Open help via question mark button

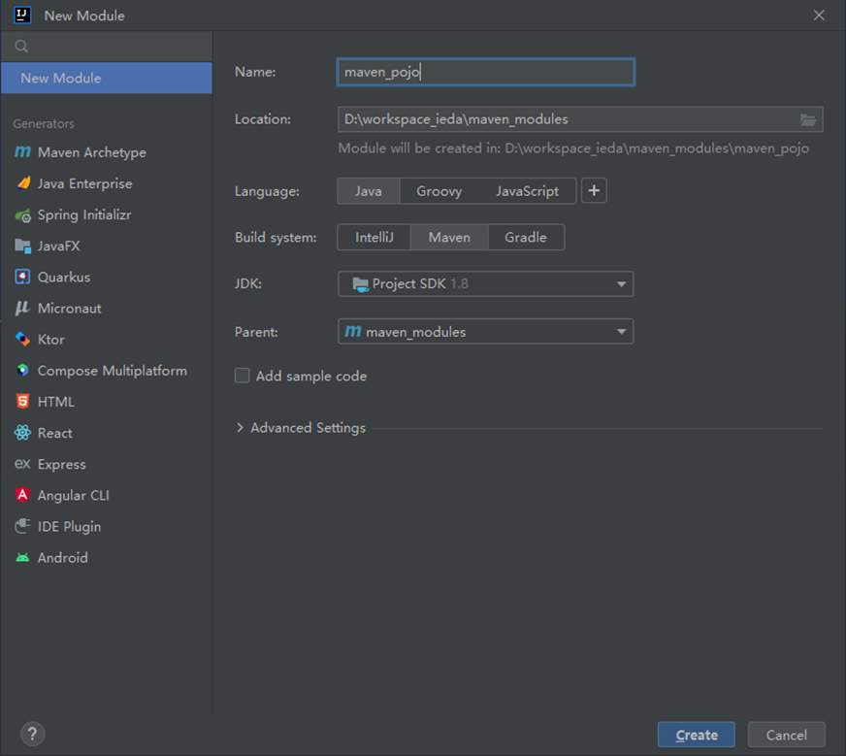(32, 734)
